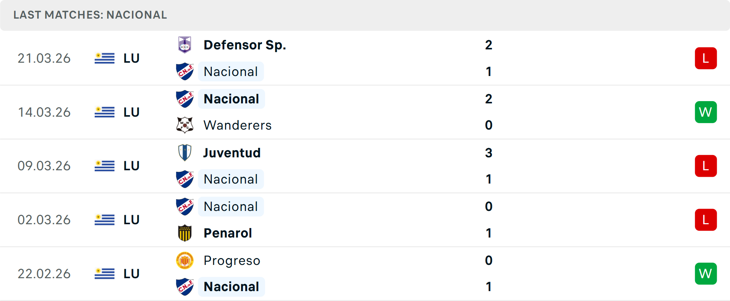Click the Wanderers club crest icon
The height and width of the screenshot is (301, 730).
pos(185,125)
